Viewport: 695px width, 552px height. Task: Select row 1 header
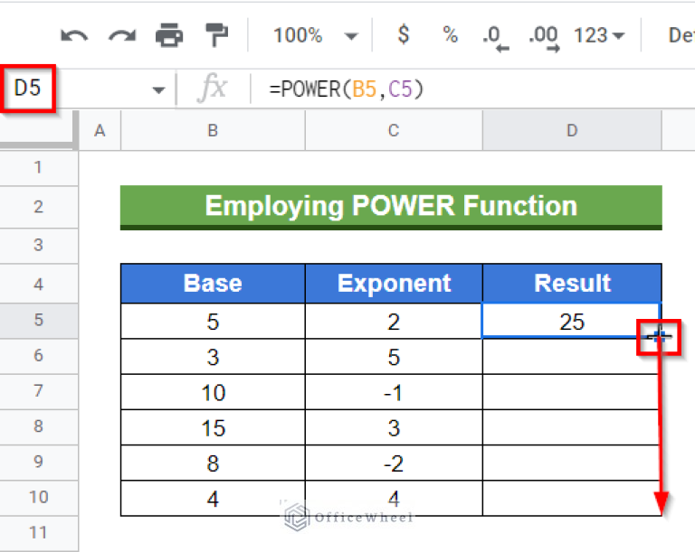[39, 168]
